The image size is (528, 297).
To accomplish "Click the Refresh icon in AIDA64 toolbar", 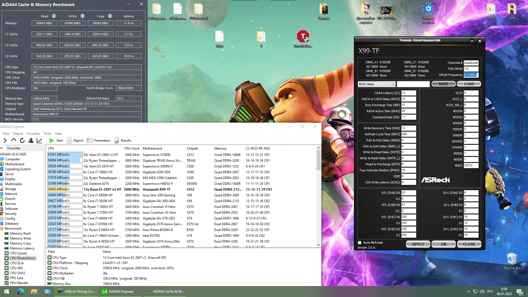I will pyautogui.click(x=22, y=141).
